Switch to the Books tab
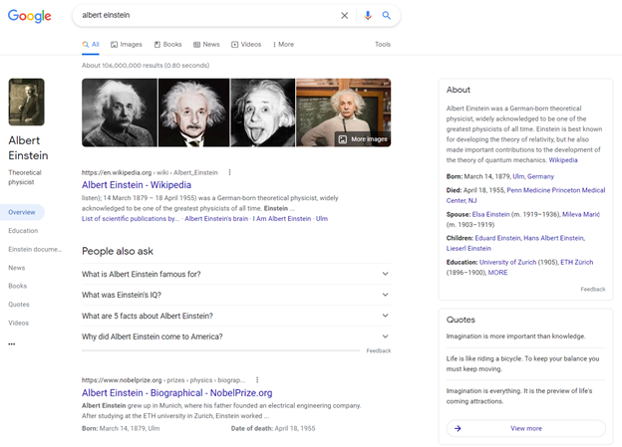 167,45
